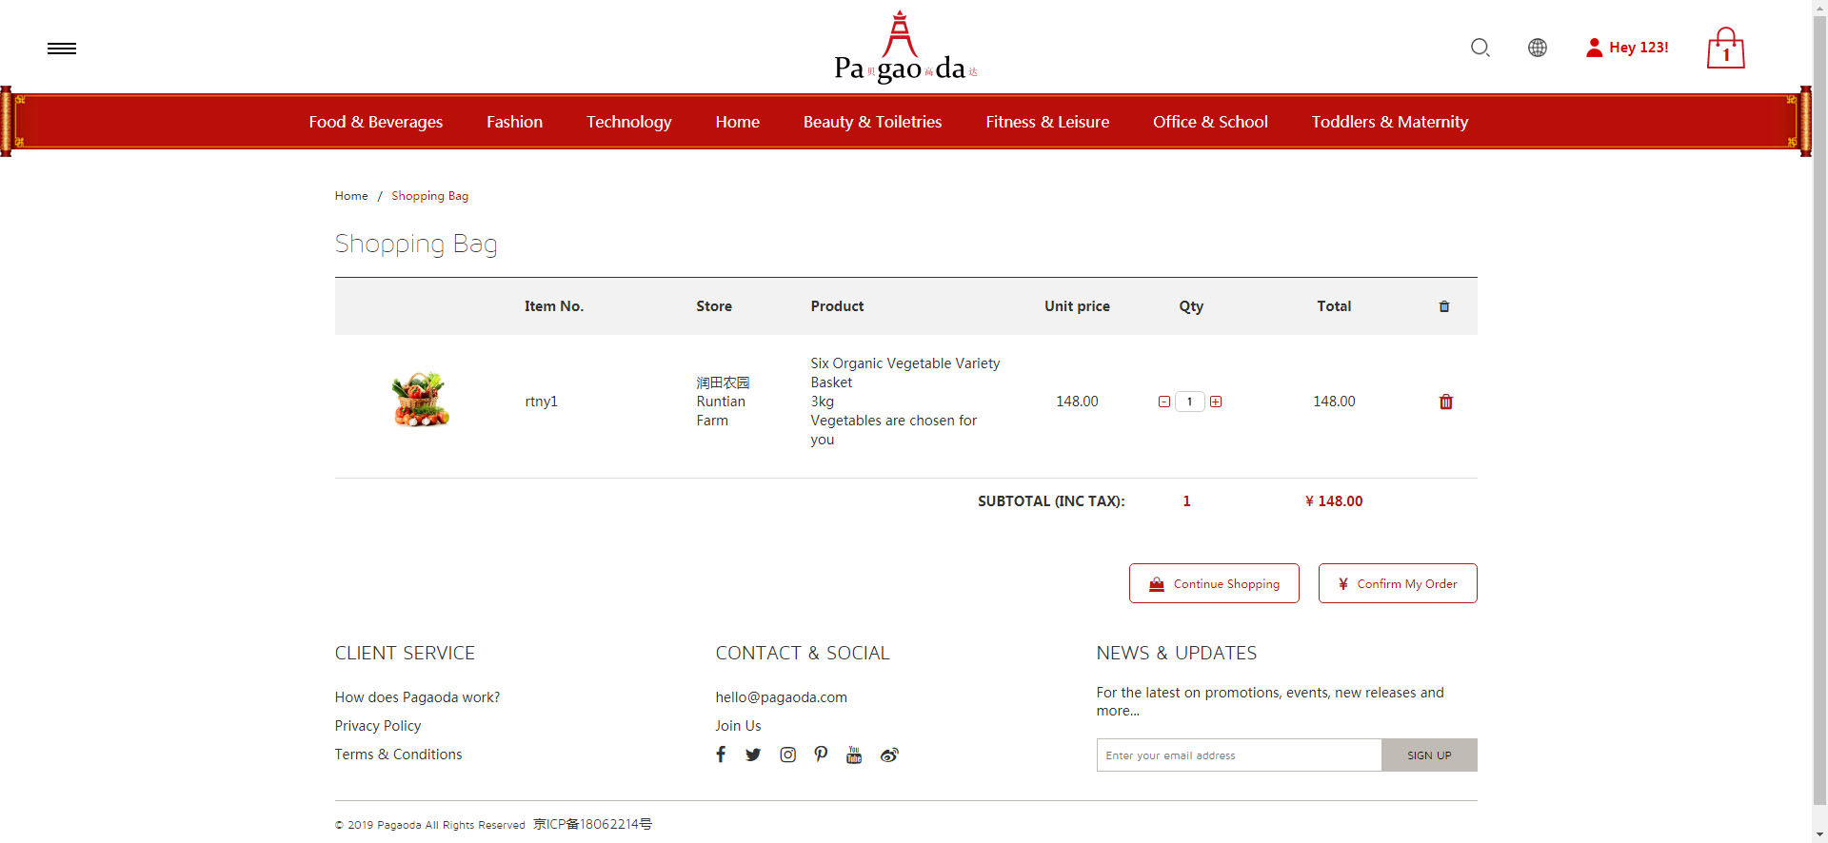Open the hamburger menu

62,49
